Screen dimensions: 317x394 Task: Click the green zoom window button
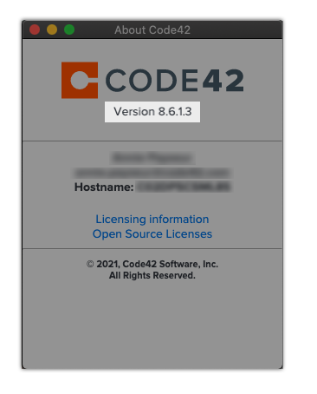pos(69,30)
